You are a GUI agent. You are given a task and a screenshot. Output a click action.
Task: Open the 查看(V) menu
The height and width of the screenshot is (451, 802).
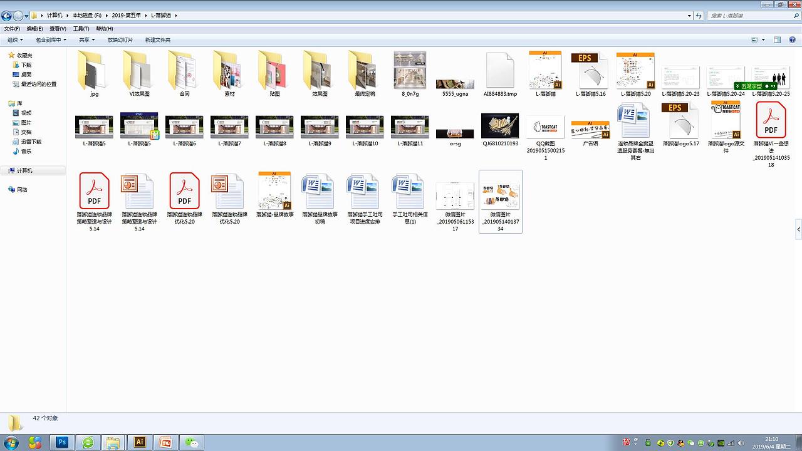58,29
